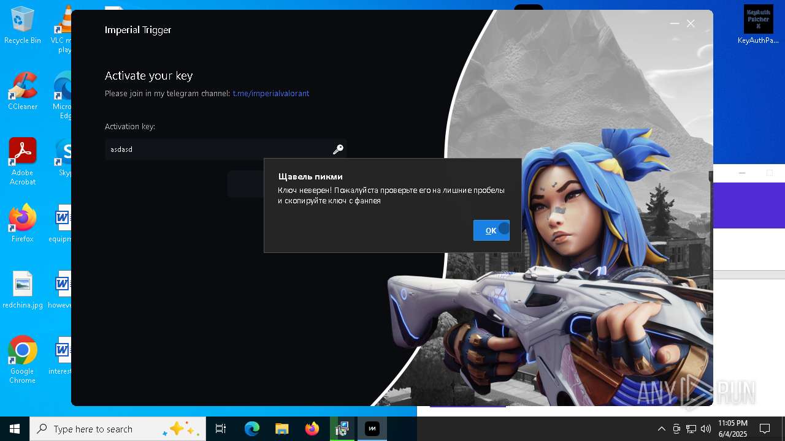Close the Imperial Trigger window
Viewport: 785px width, 441px height.
(x=691, y=23)
